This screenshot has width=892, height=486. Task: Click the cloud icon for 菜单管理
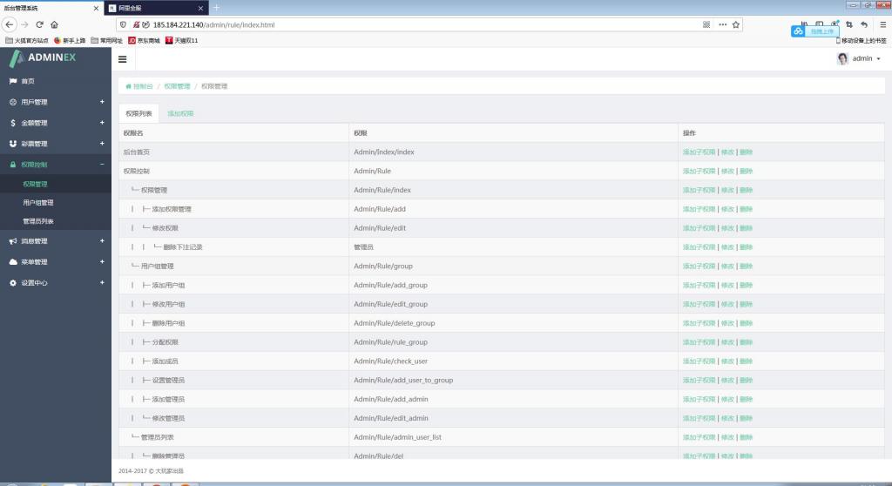[13, 262]
